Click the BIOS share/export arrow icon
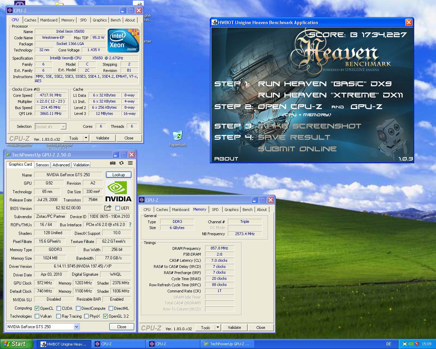The image size is (436, 349). (x=108, y=208)
